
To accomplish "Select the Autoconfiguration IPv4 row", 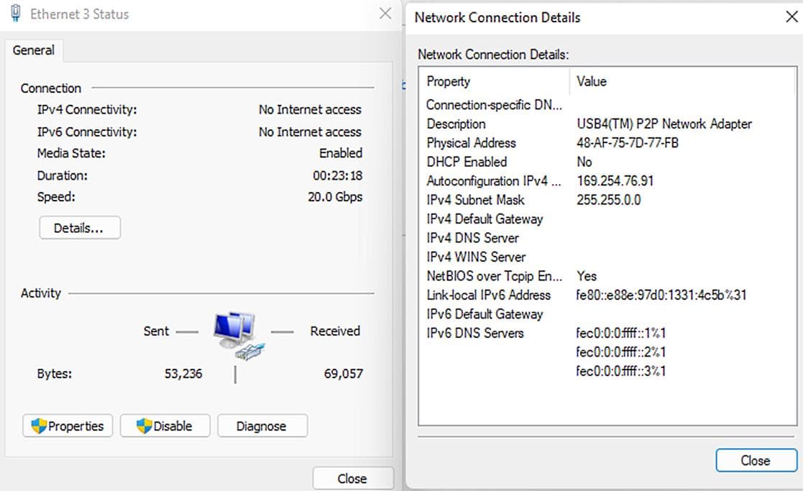I will 607,180.
